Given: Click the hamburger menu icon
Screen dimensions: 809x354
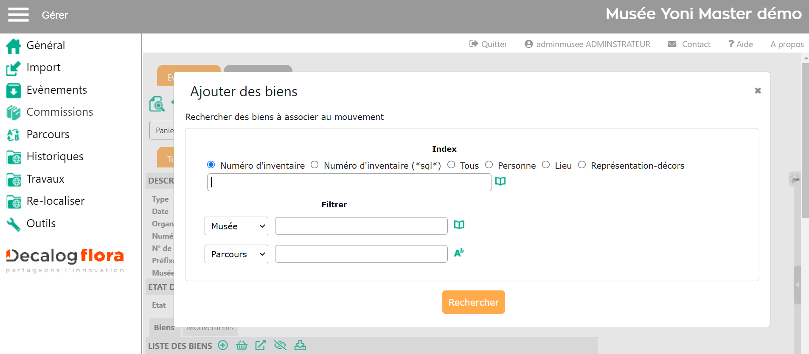Looking at the screenshot, I should point(18,15).
